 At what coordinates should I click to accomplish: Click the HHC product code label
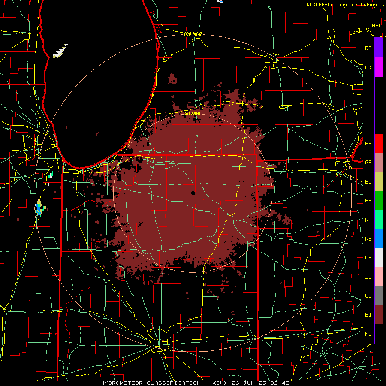(x=377, y=26)
